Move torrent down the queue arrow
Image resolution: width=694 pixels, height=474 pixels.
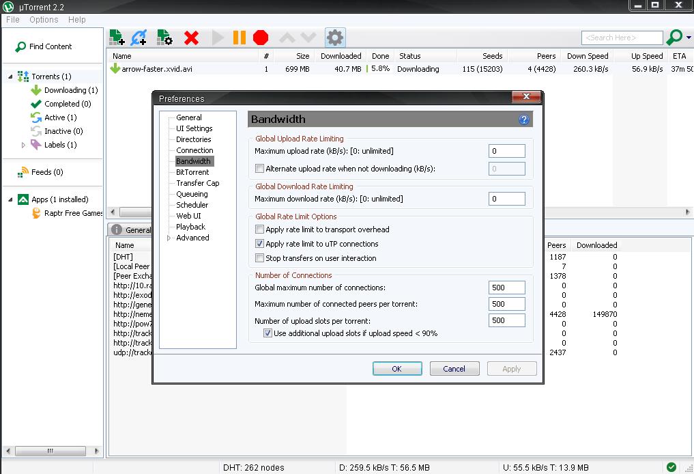coord(308,38)
